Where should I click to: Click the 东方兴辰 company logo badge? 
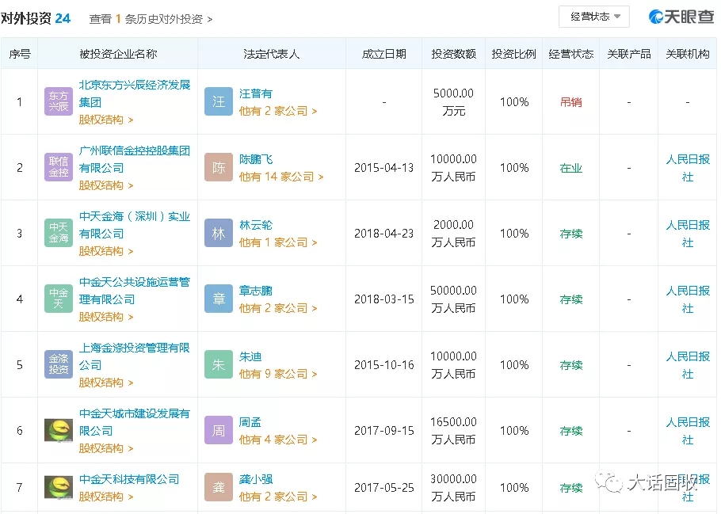(x=59, y=101)
